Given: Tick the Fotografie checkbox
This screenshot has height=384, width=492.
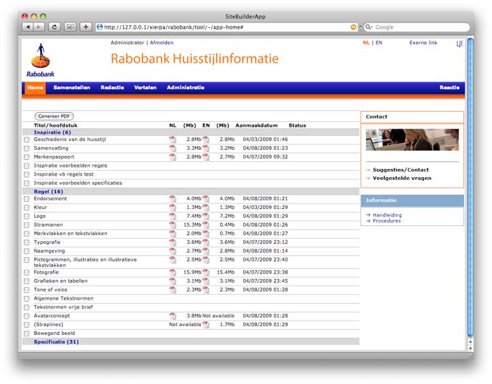Looking at the screenshot, I should pos(27,272).
